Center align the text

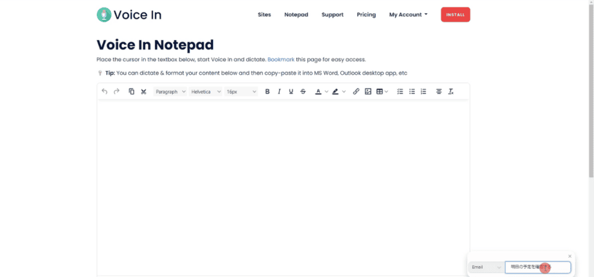coord(439,91)
